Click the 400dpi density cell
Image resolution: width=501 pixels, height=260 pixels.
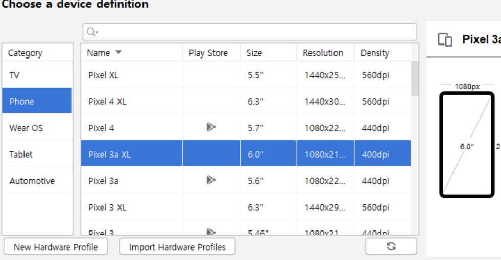point(383,153)
